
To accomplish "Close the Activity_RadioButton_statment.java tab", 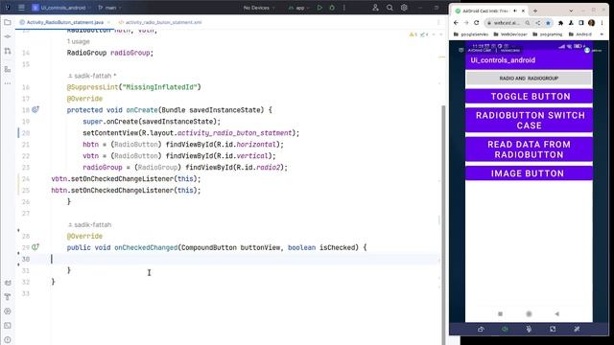I will [x=108, y=22].
